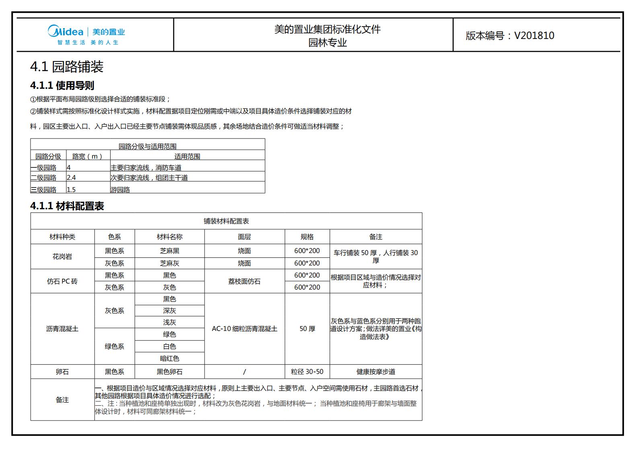
Task: Click the cell '粒径 30-50'
Action: pyautogui.click(x=307, y=372)
